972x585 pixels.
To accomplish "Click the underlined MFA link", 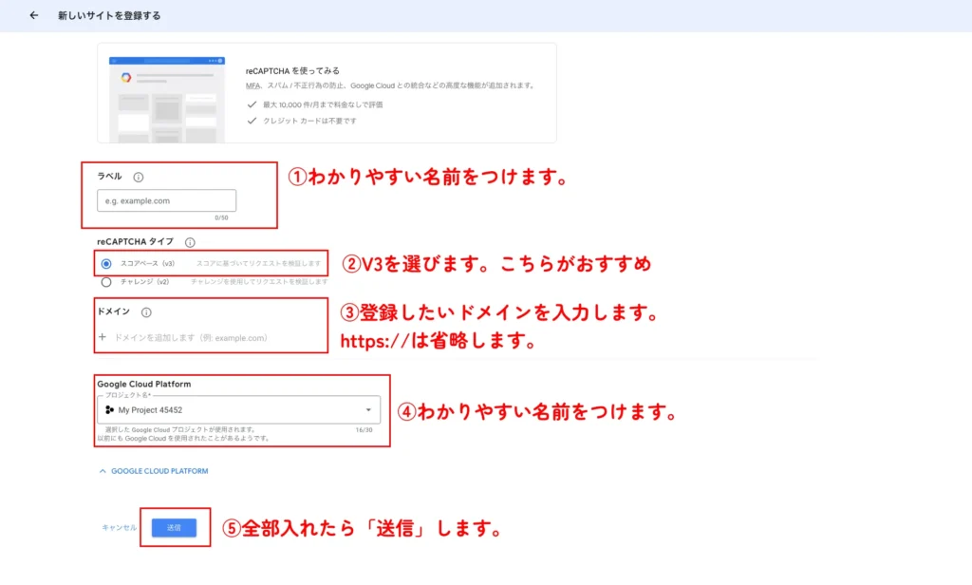I will [x=252, y=85].
